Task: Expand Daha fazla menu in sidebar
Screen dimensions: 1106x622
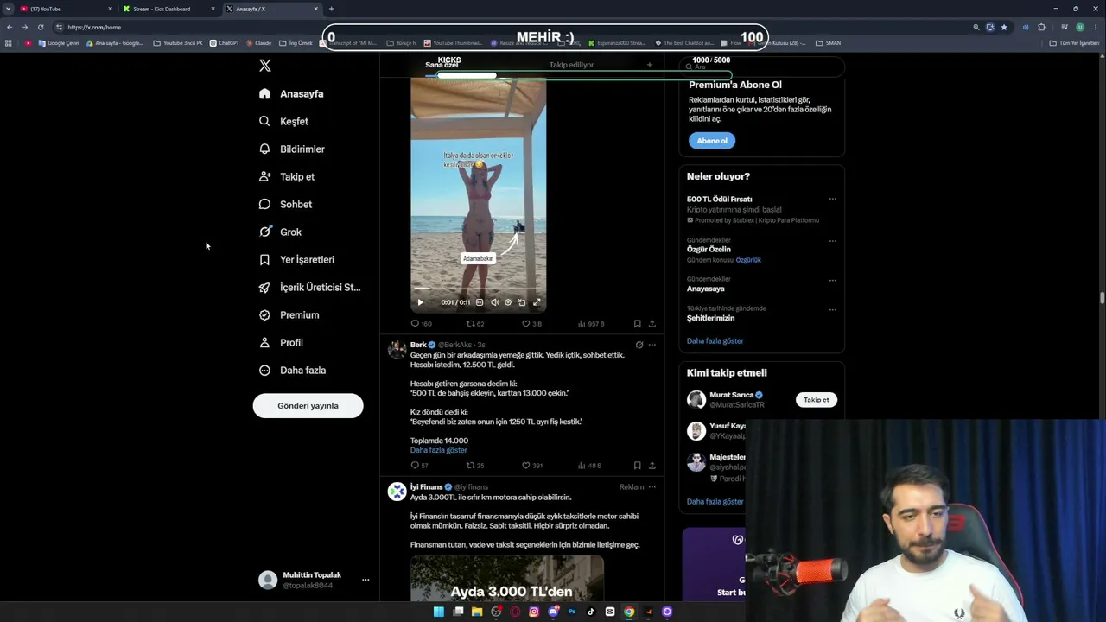Action: (293, 370)
